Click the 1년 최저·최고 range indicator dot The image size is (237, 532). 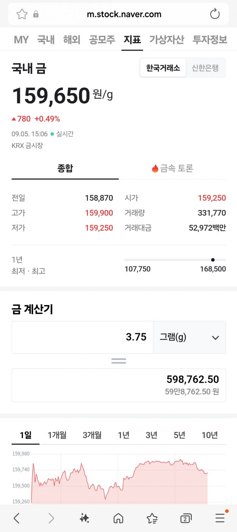click(213, 260)
